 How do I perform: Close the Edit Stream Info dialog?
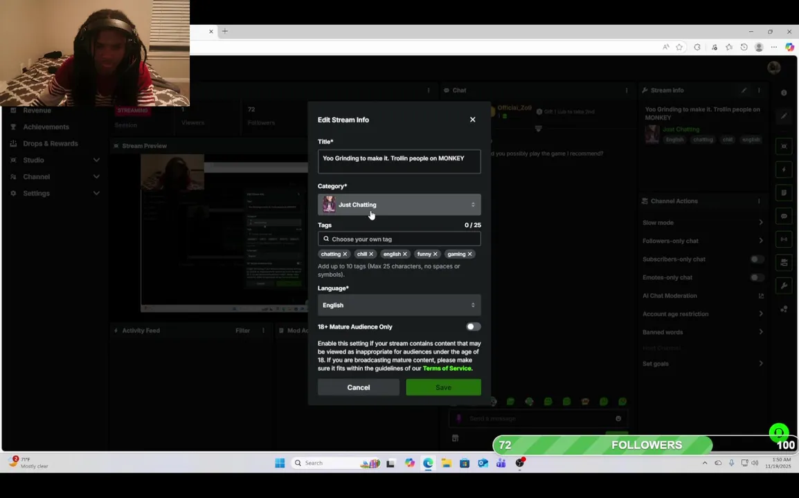[x=472, y=120]
